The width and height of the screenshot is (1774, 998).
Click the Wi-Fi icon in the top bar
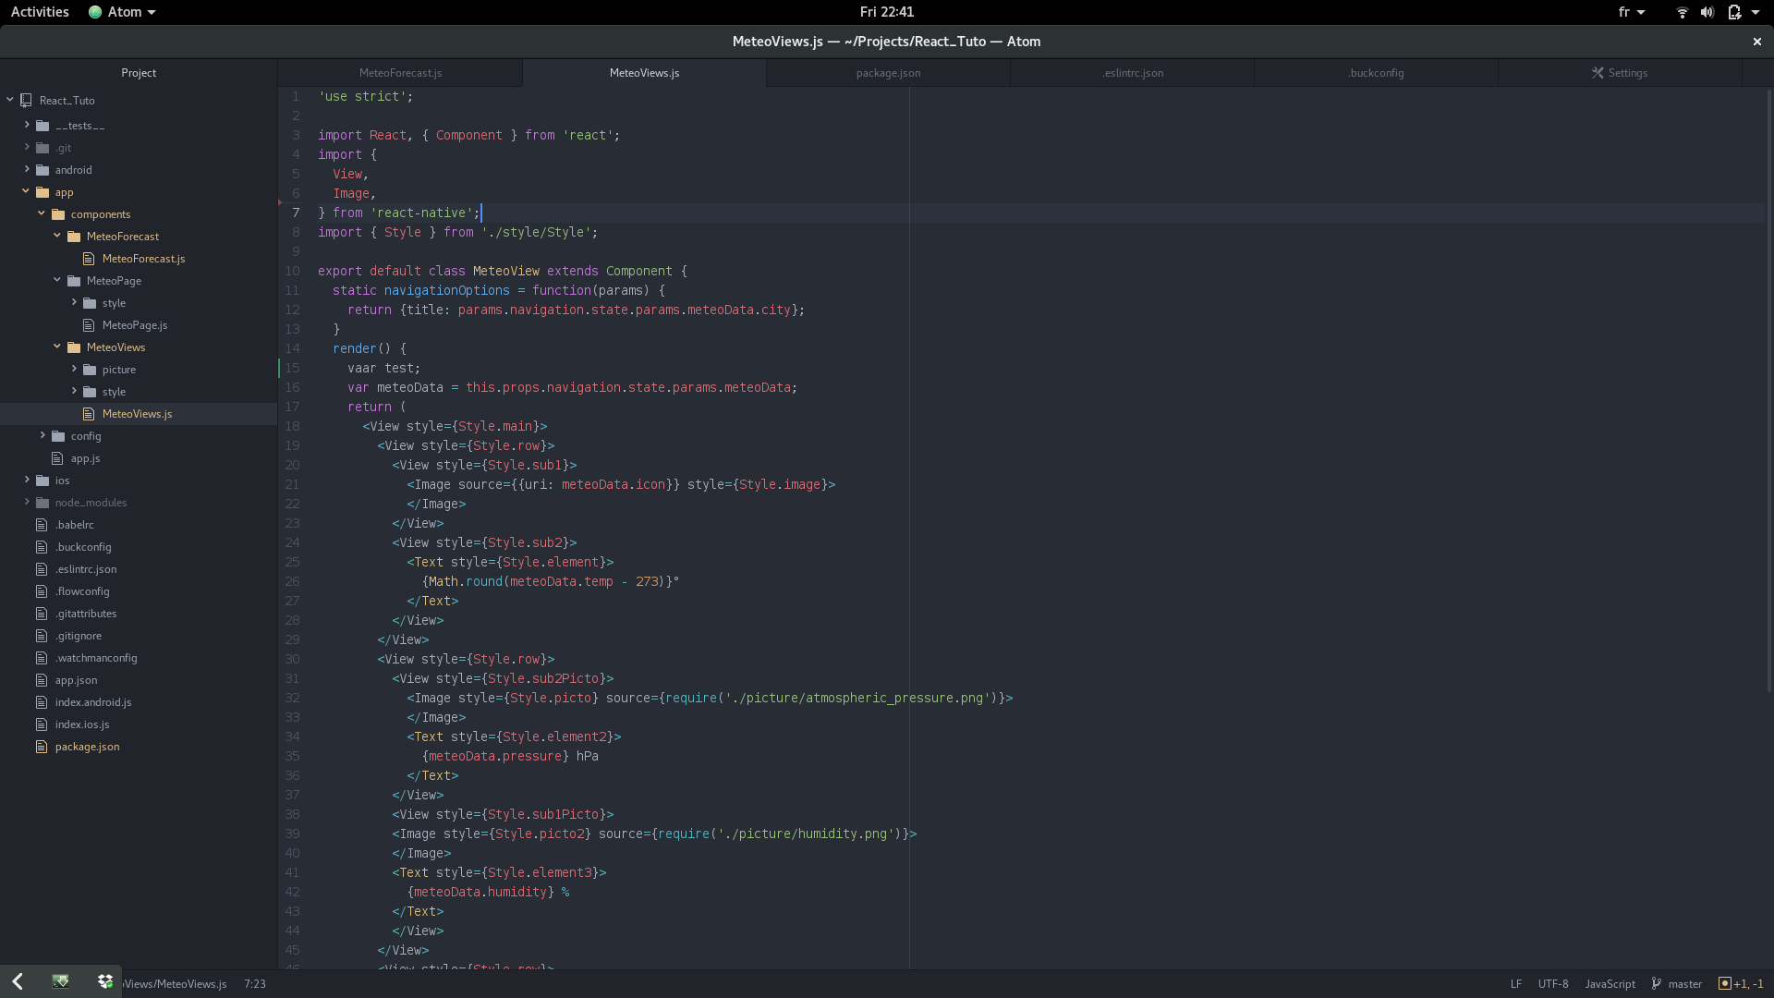tap(1681, 12)
